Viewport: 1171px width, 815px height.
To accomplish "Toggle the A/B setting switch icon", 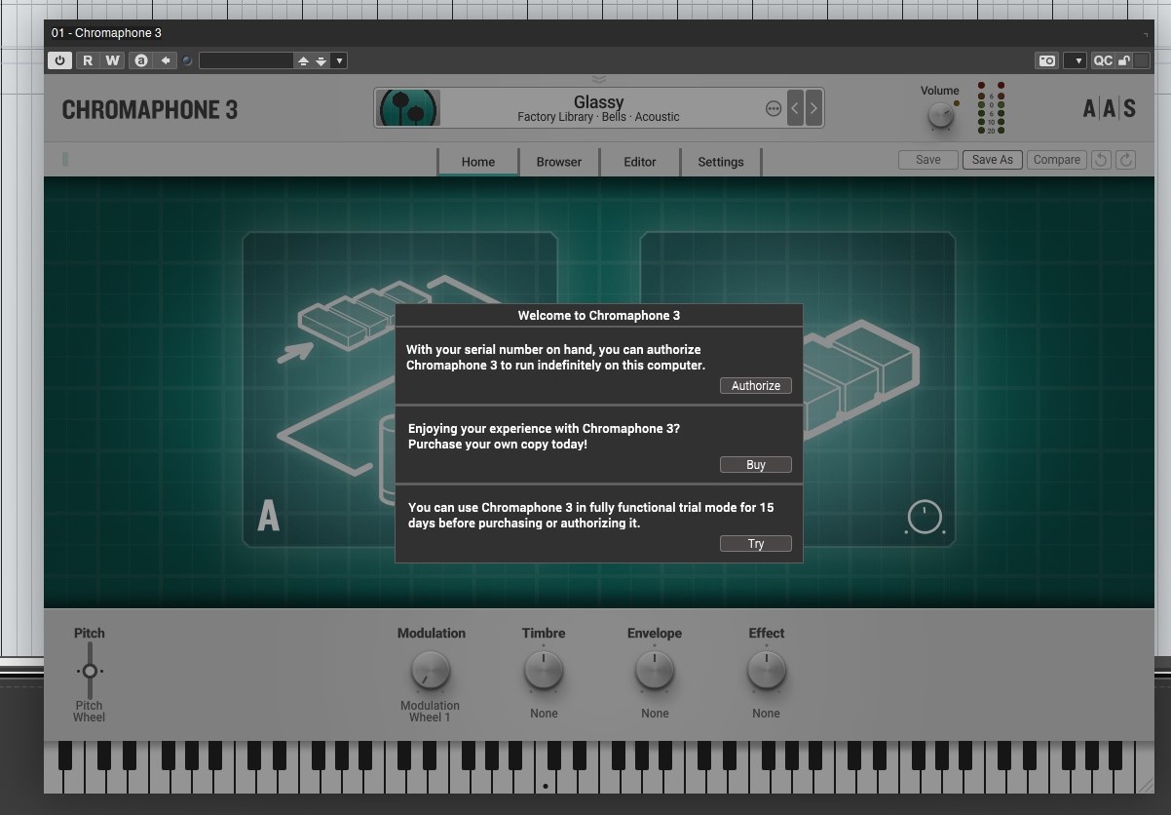I will point(141,60).
